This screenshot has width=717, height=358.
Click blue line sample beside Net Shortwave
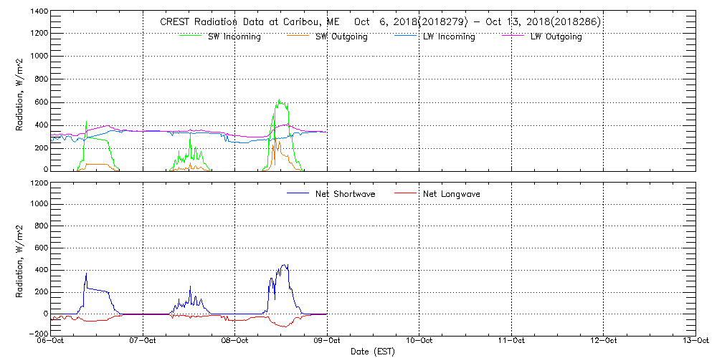point(298,194)
